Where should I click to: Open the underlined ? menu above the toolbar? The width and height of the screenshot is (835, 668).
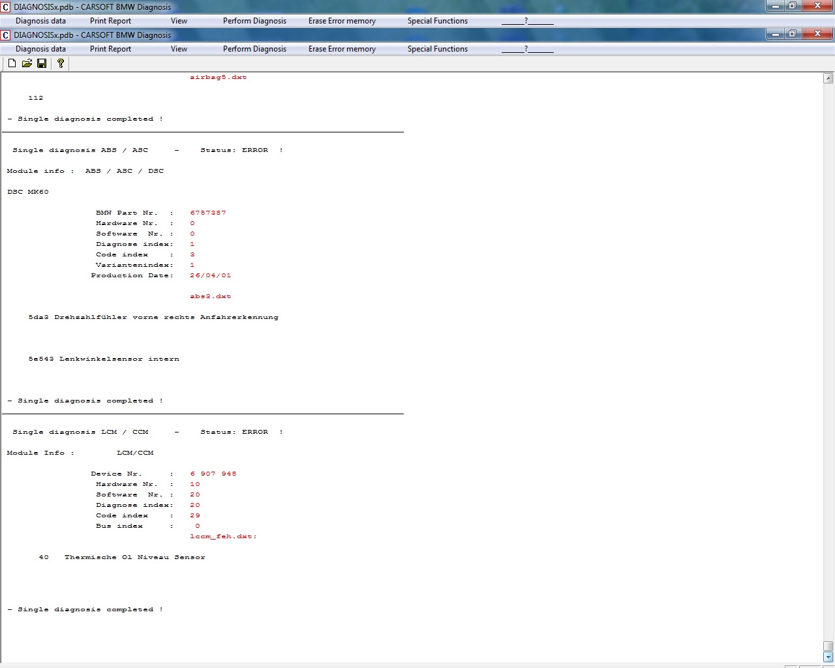pyautogui.click(x=527, y=49)
